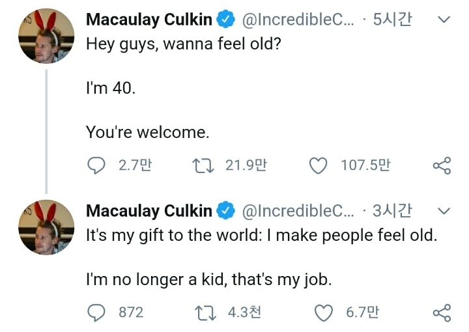Reply to the 'gift to the world' tweet

[x=96, y=313]
